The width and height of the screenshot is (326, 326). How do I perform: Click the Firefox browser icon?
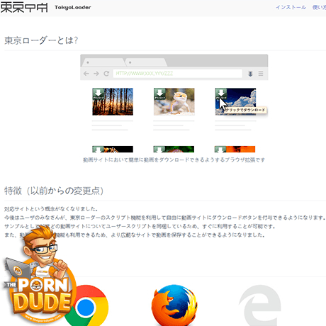click(174, 305)
